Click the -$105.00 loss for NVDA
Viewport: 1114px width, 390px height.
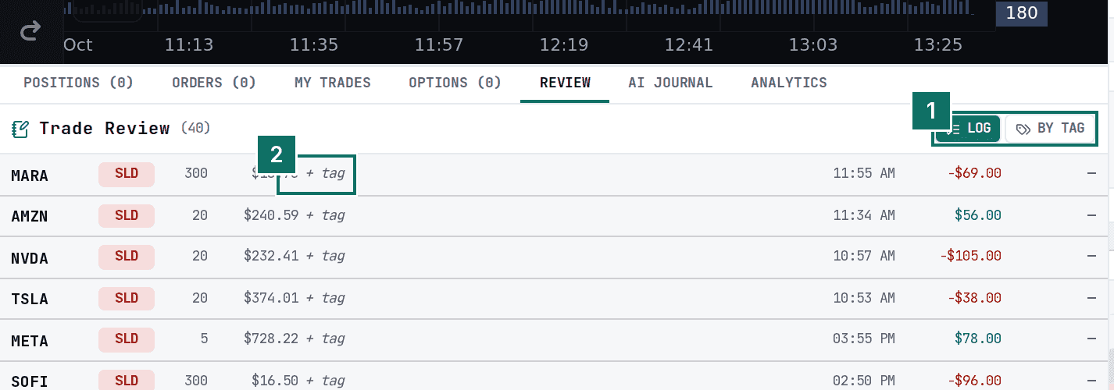click(971, 256)
